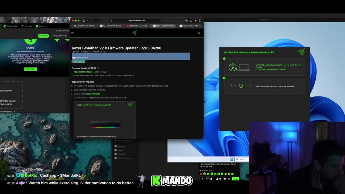Click the latest firmware download link
The width and height of the screenshot is (345, 194).
click(x=93, y=94)
